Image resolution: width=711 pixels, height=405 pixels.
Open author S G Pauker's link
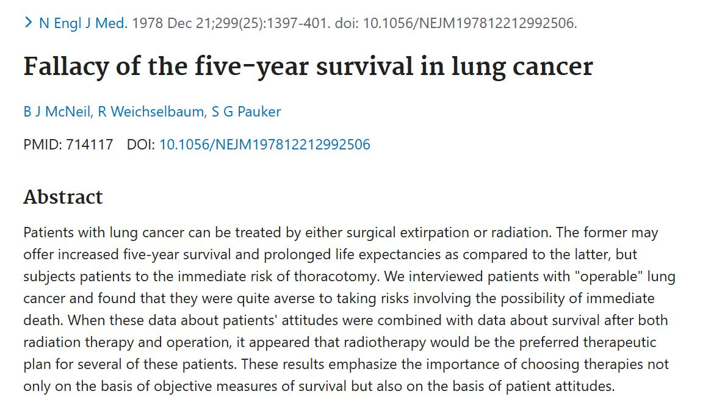pyautogui.click(x=246, y=112)
